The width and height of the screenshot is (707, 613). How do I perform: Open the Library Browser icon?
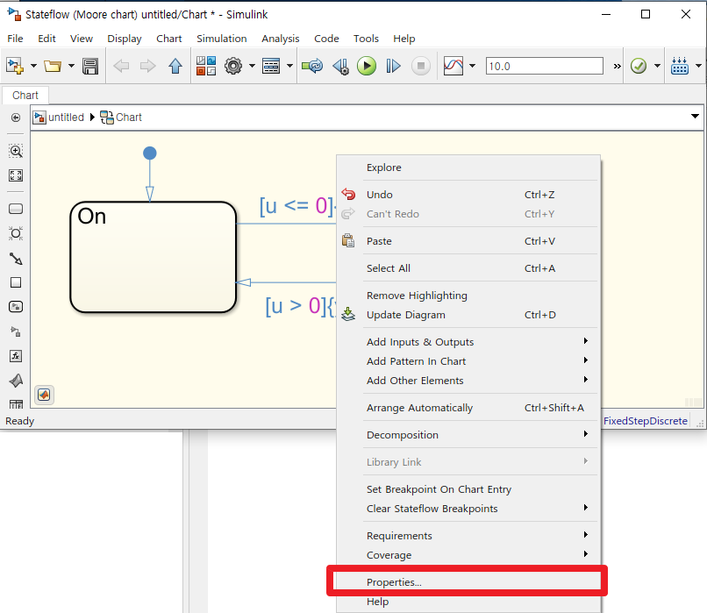pyautogui.click(x=206, y=67)
